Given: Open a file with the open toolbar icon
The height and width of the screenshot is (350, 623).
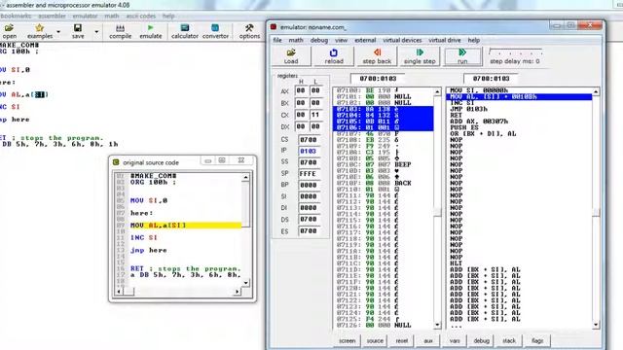Looking at the screenshot, I should click(x=9, y=31).
